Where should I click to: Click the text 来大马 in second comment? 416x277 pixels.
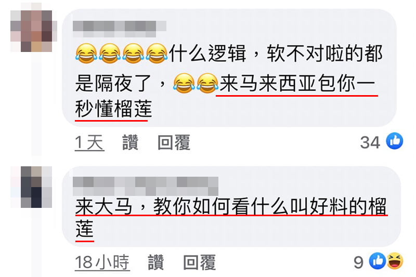(x=103, y=206)
